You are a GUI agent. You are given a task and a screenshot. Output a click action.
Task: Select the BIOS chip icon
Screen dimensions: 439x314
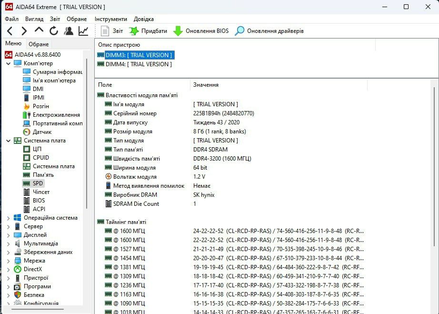point(27,201)
